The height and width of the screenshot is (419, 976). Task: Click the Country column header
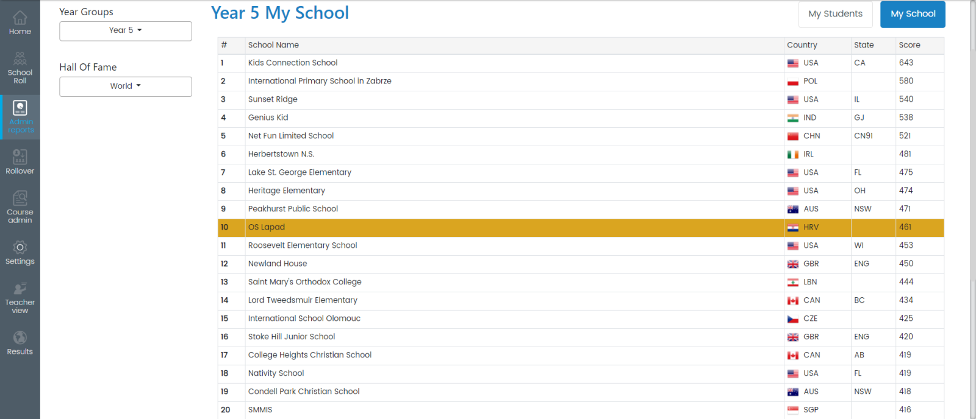(802, 45)
